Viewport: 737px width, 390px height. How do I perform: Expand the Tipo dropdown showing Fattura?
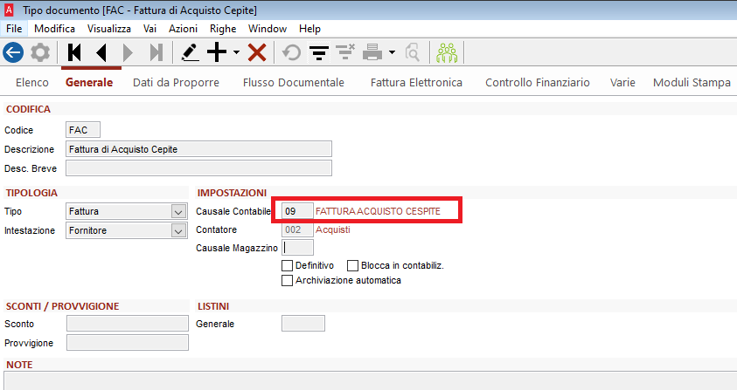click(178, 212)
